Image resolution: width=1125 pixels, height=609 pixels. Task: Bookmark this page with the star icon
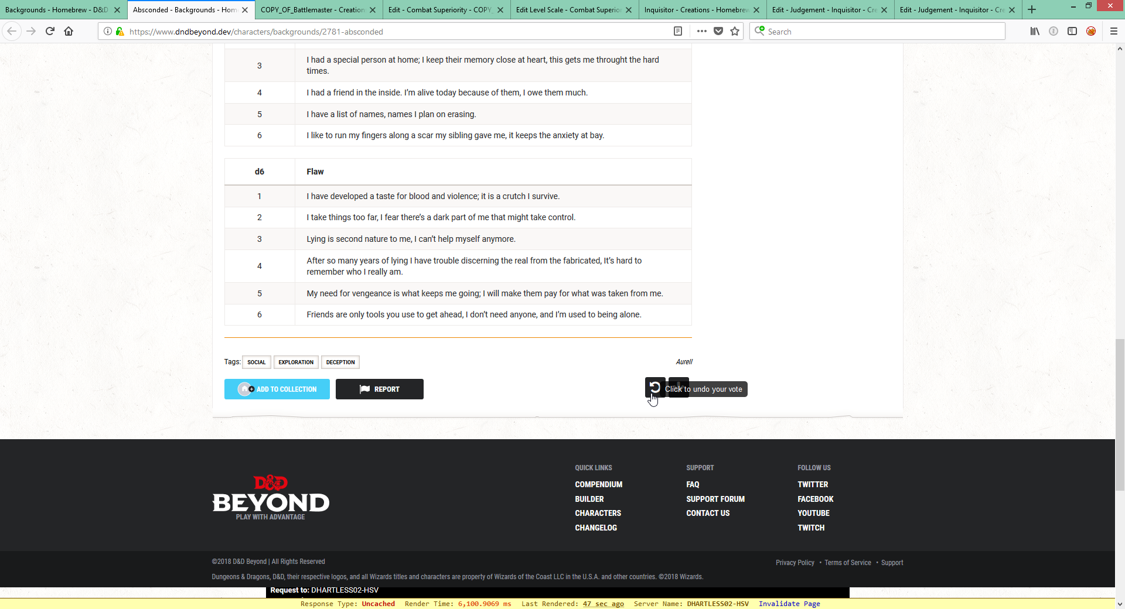click(735, 32)
